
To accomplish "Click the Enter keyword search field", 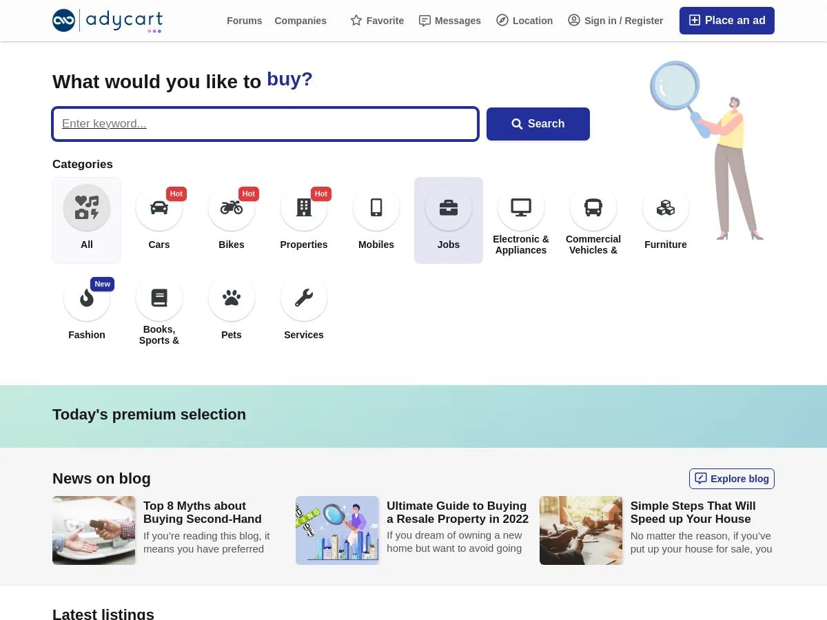I will click(x=265, y=124).
